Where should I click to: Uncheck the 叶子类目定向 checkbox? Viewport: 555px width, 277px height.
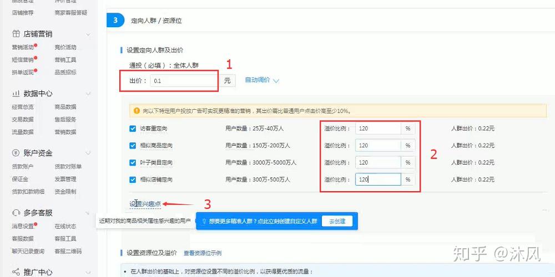(133, 162)
